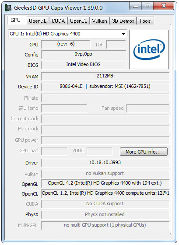Click the empty Fan speed field

point(148,108)
